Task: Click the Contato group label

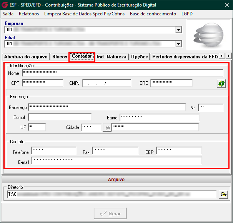Action: (17, 142)
